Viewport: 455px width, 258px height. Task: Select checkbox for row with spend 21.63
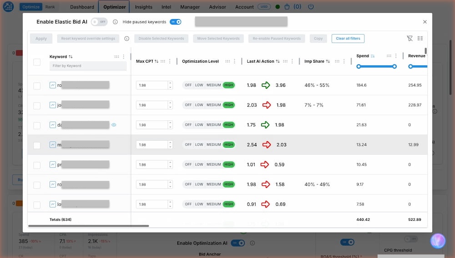37,125
